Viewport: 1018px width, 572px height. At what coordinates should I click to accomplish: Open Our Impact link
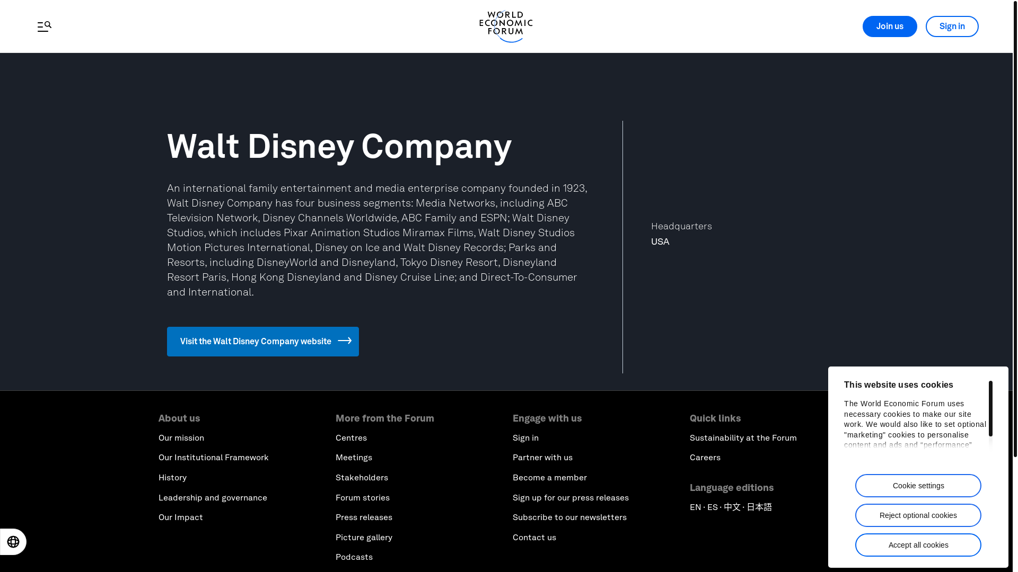181,517
